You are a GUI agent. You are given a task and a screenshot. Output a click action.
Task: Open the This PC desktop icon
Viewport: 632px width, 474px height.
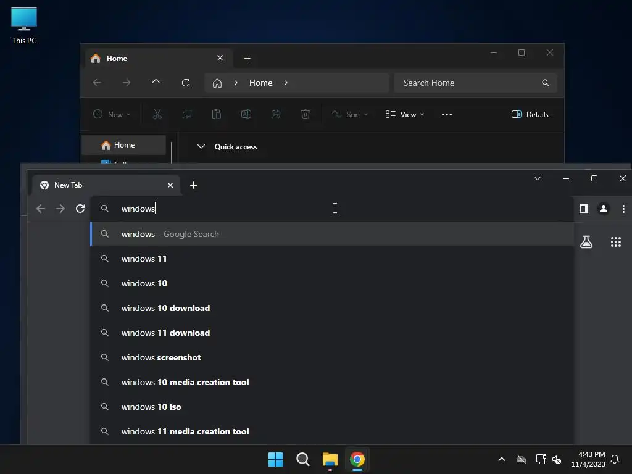[24, 26]
